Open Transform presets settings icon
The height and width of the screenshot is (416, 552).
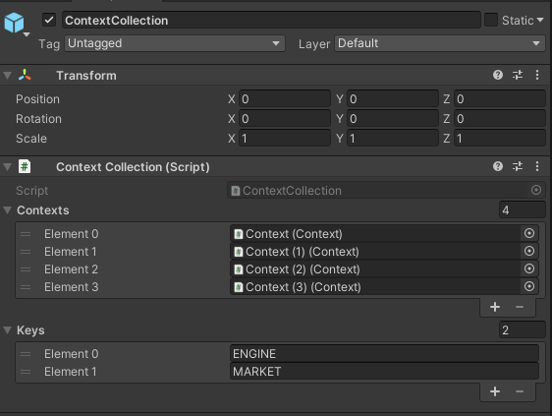click(518, 75)
